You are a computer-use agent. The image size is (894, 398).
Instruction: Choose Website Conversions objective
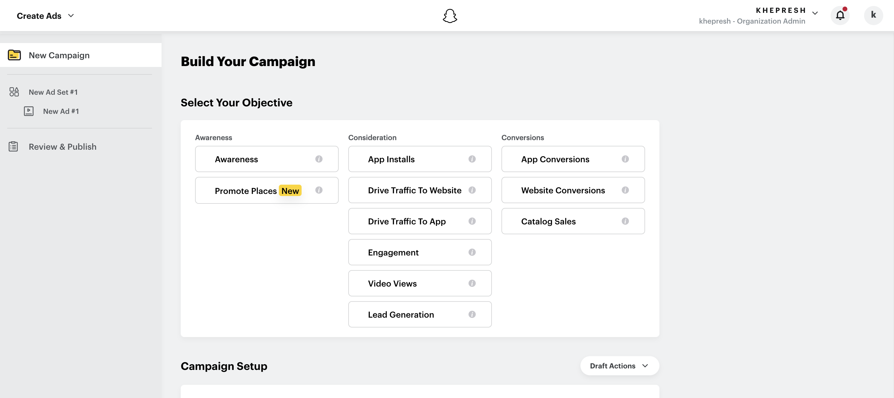[x=573, y=190]
